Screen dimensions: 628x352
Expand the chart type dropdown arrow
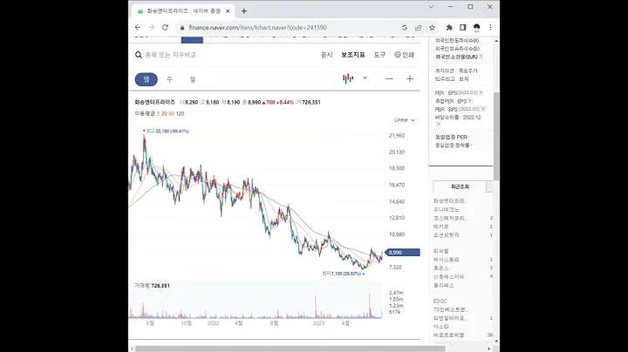pos(365,78)
